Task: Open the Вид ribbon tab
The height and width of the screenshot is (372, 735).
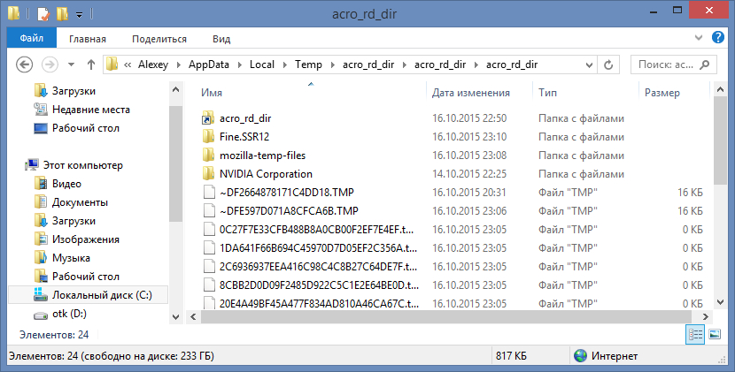Action: coord(221,39)
